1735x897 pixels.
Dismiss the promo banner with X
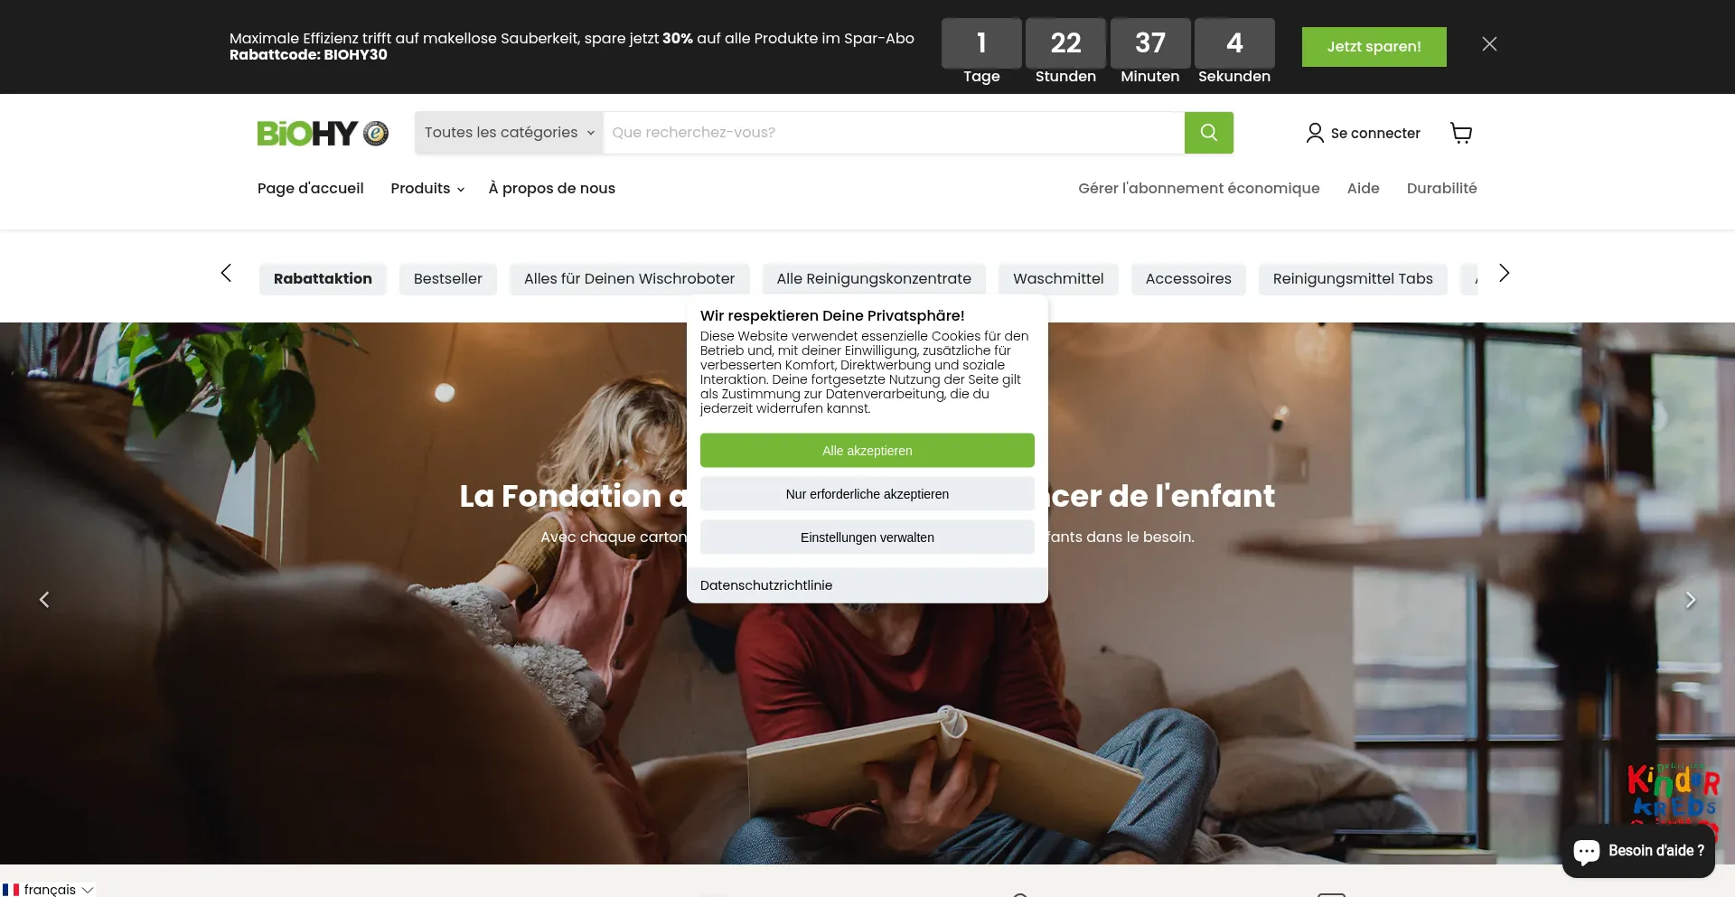pyautogui.click(x=1489, y=44)
